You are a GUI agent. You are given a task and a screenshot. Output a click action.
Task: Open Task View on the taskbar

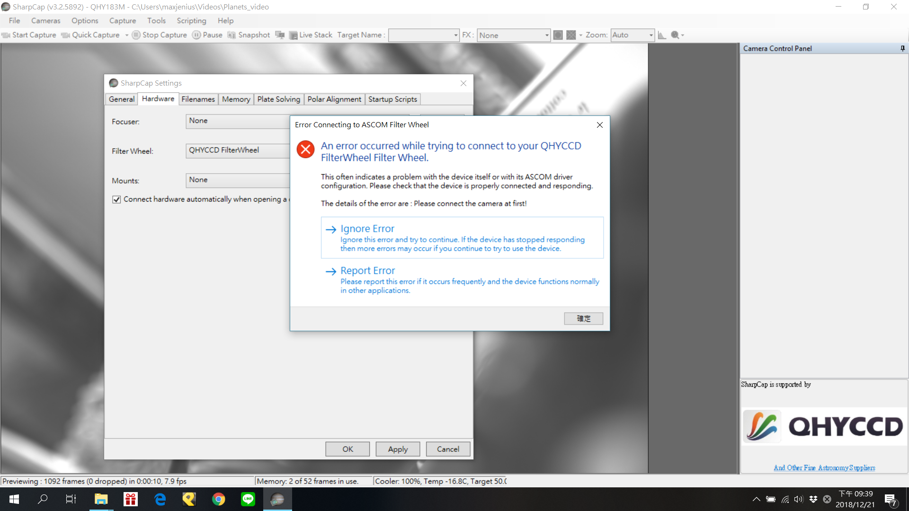tap(71, 499)
